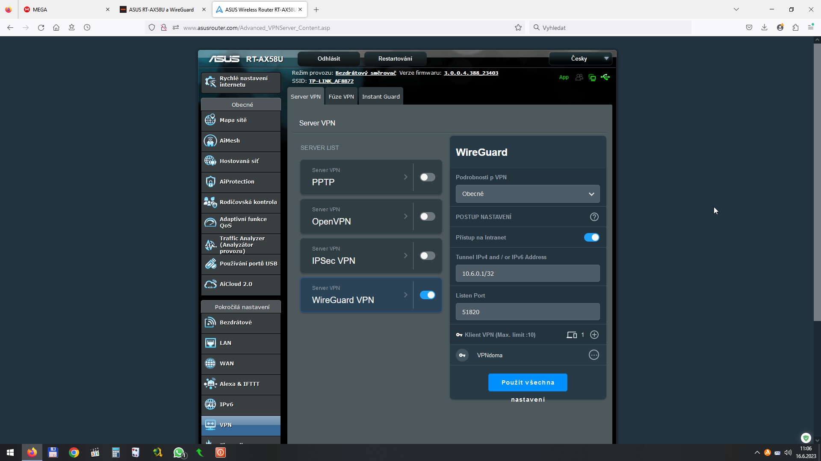This screenshot has width=821, height=461.
Task: Enable the PPTP server toggle
Action: [427, 177]
